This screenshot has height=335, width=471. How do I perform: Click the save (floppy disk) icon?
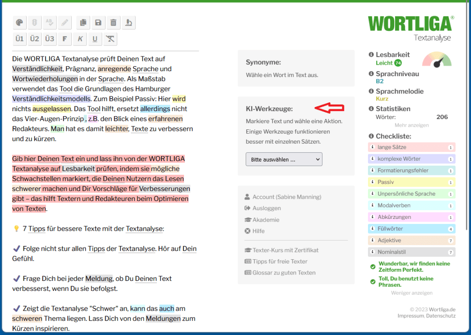coord(98,22)
